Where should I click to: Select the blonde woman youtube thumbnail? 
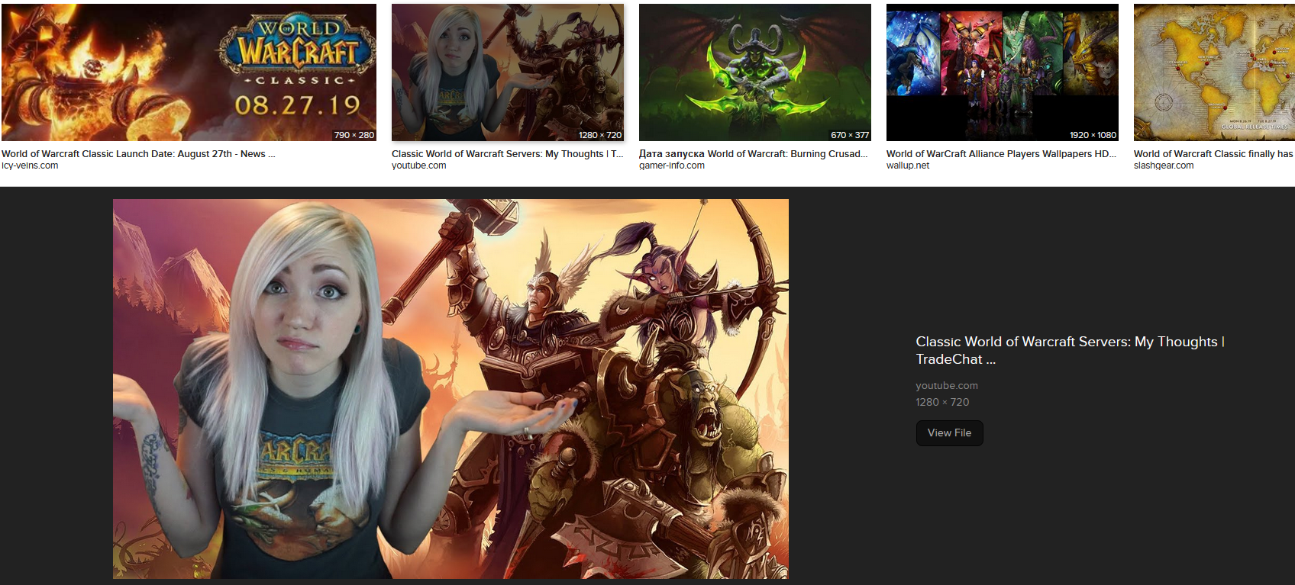(508, 72)
